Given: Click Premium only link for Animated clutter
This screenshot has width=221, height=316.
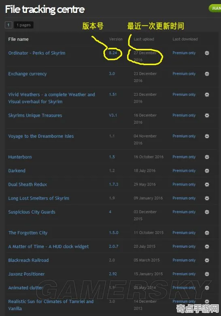Looking at the screenshot, I should [184, 288].
